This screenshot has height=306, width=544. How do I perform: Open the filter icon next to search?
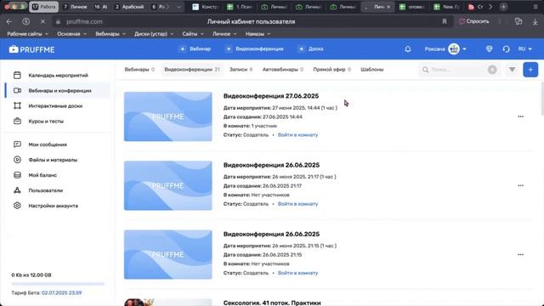pyautogui.click(x=512, y=70)
